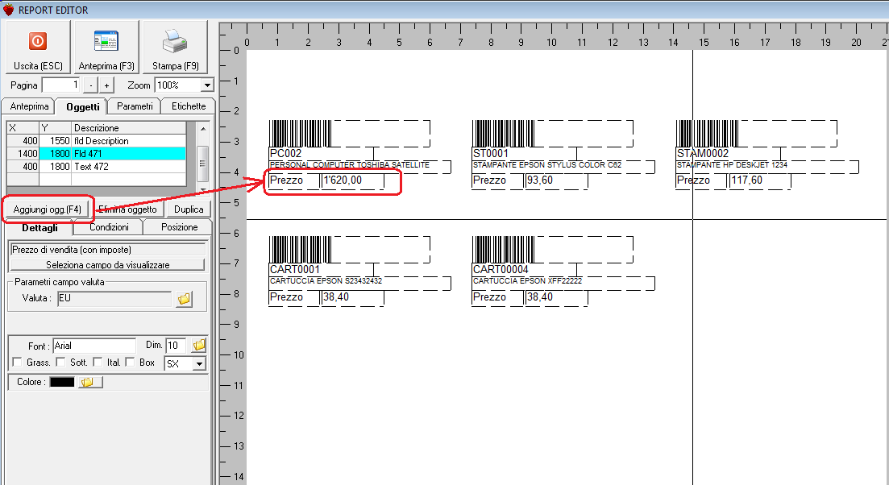889x485 pixels.
Task: Open the Zoom 100% dropdown
Action: (207, 85)
